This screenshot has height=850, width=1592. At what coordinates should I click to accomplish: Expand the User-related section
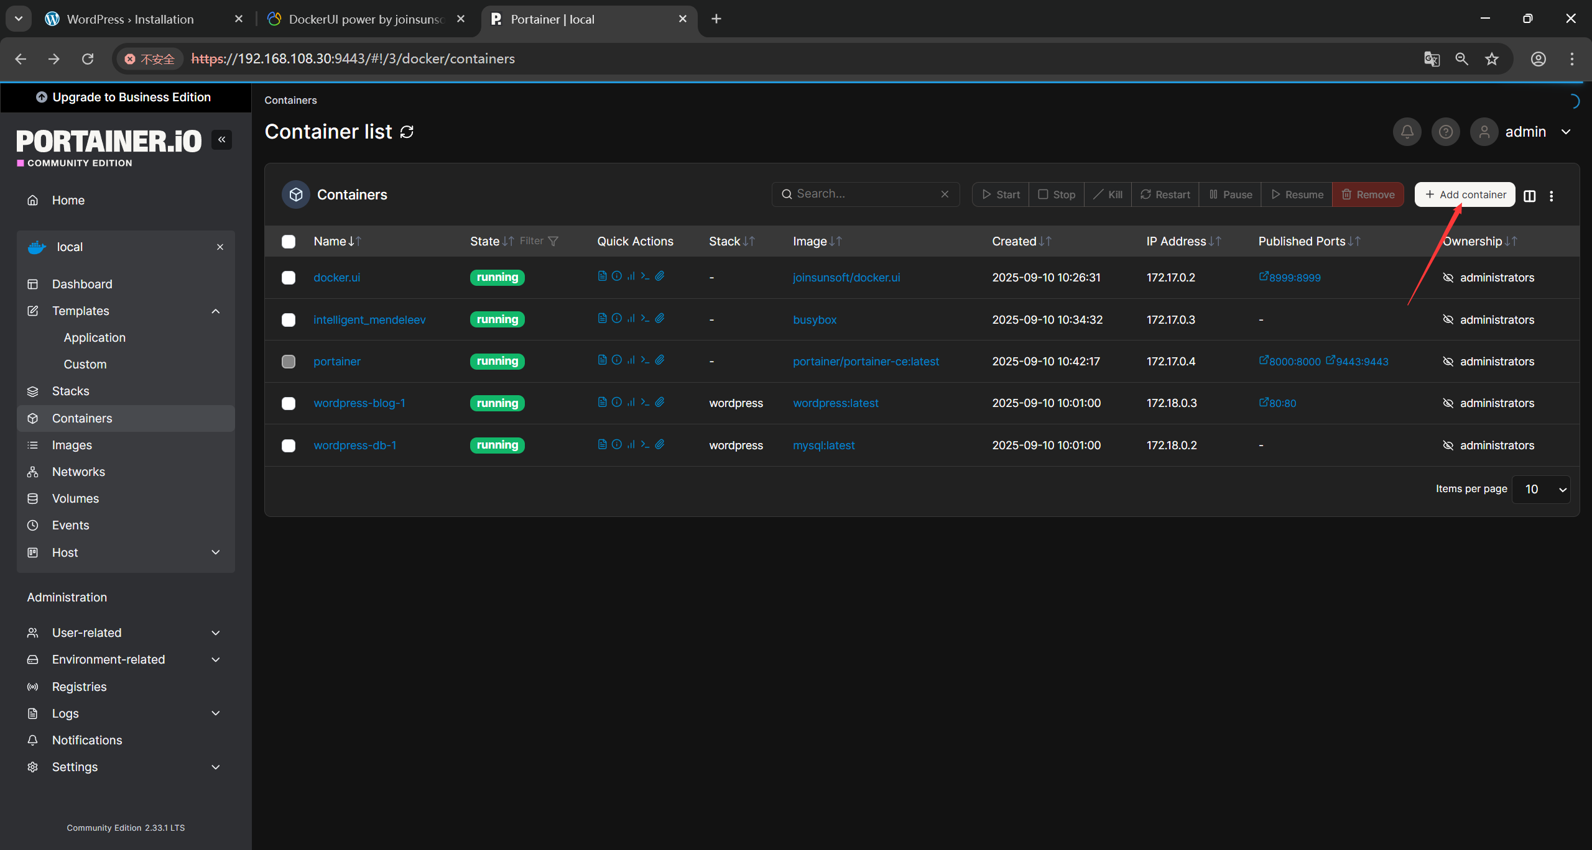[216, 633]
